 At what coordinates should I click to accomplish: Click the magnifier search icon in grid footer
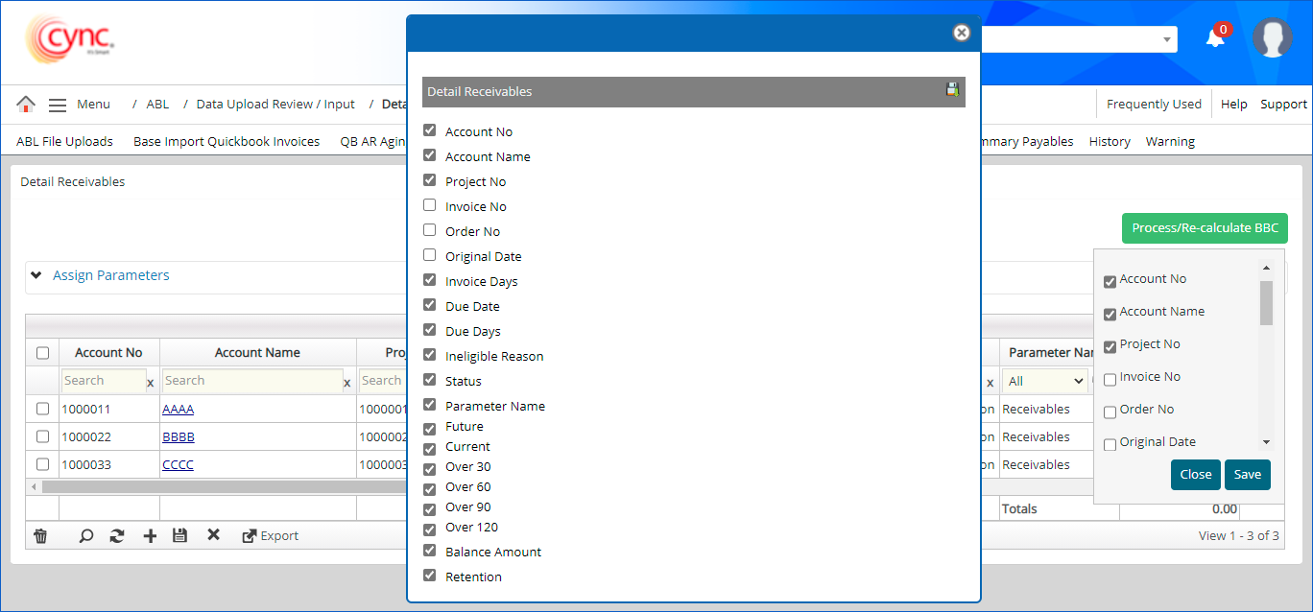point(86,536)
